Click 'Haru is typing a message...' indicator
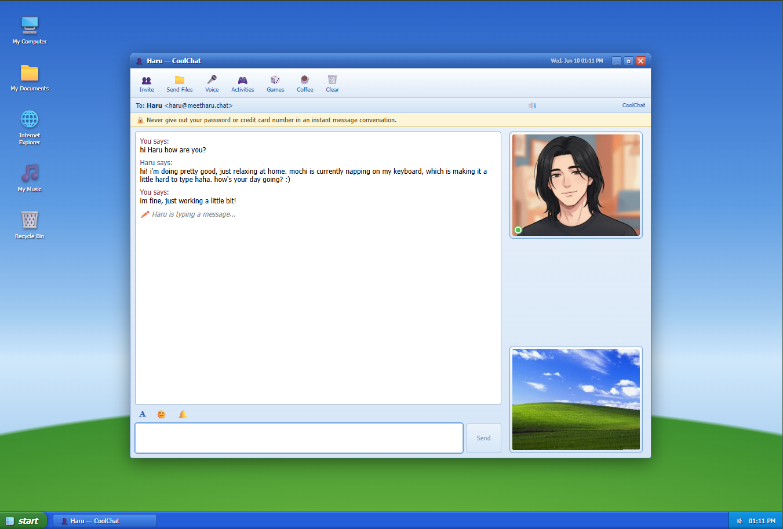 coord(194,214)
